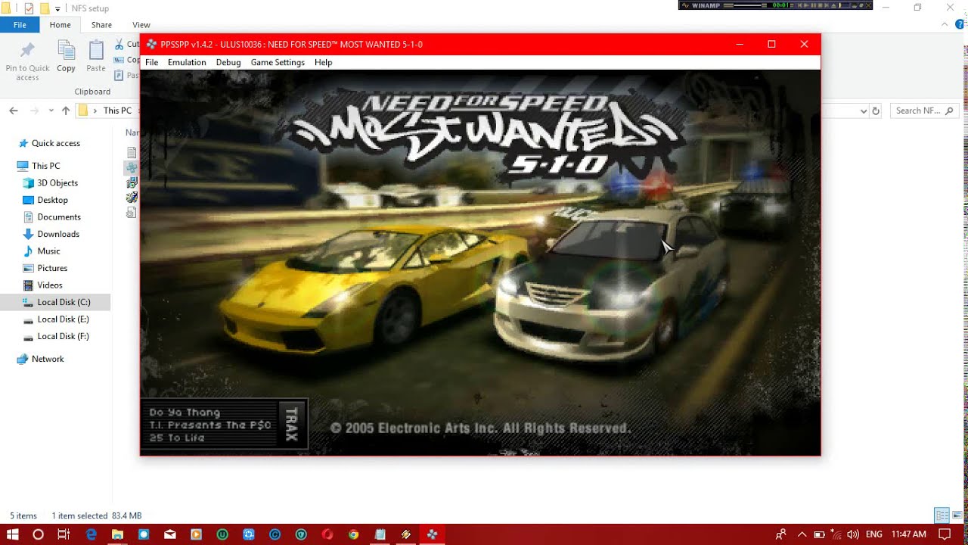Click the Search NFS setup field
The image size is (968, 545).
924,111
